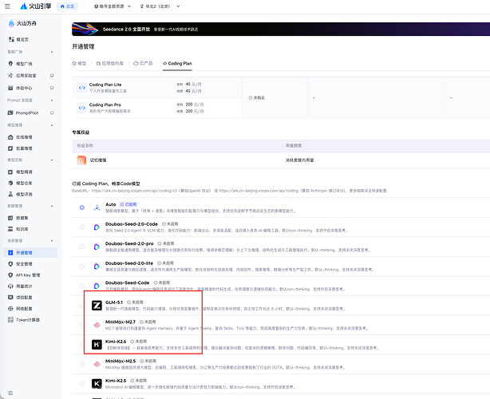This screenshot has width=490, height=399.
Task: Go to 总览 in the top bar
Action: pyautogui.click(x=67, y=6)
